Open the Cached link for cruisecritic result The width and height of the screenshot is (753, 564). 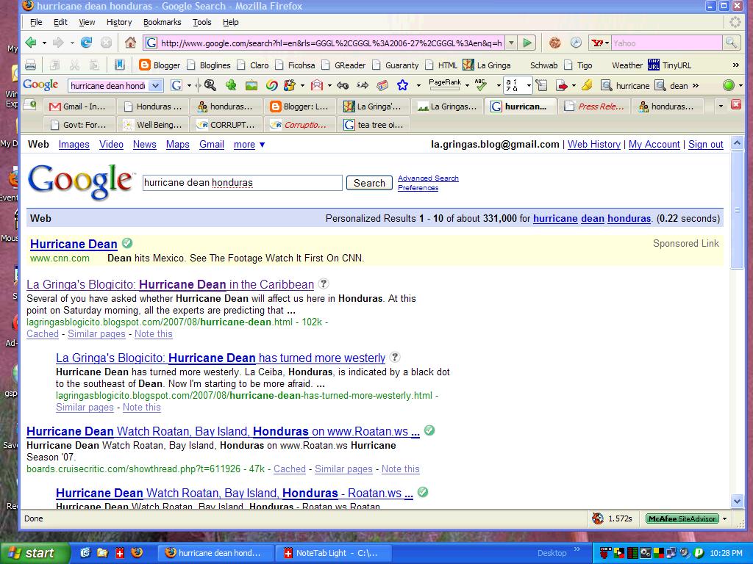pyautogui.click(x=290, y=469)
